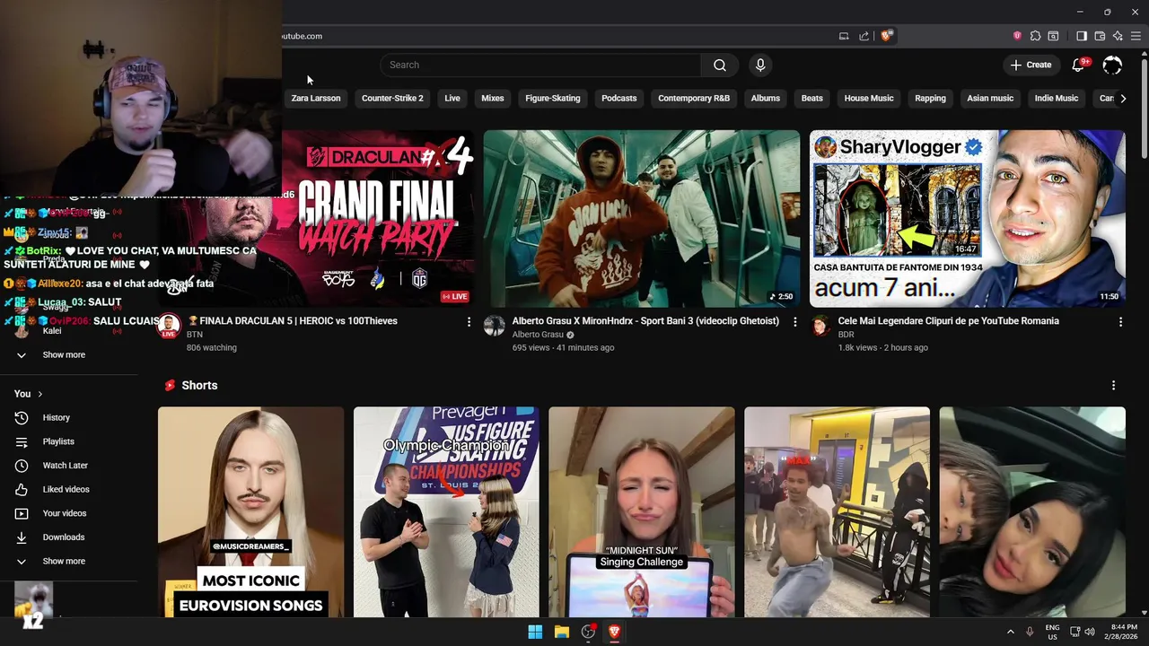Open the Olympic Champion figure skating short

[446, 512]
